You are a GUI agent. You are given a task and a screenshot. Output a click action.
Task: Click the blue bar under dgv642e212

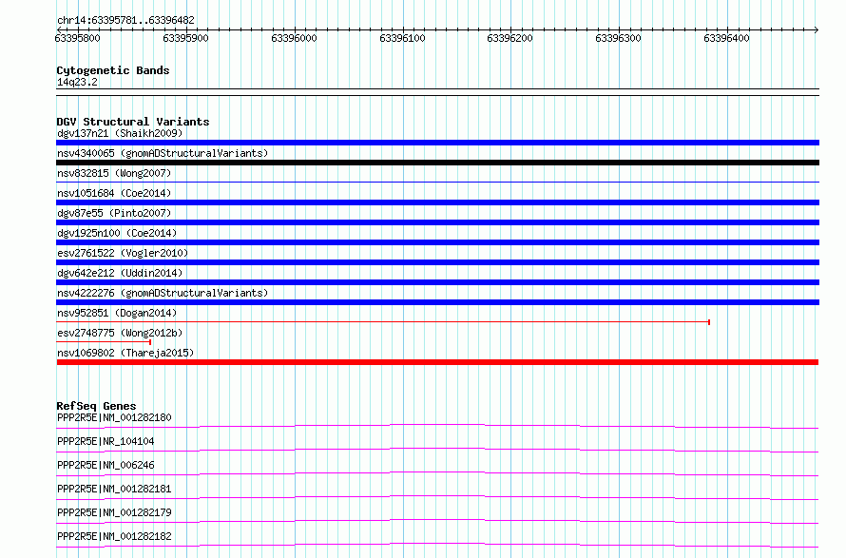tap(437, 282)
